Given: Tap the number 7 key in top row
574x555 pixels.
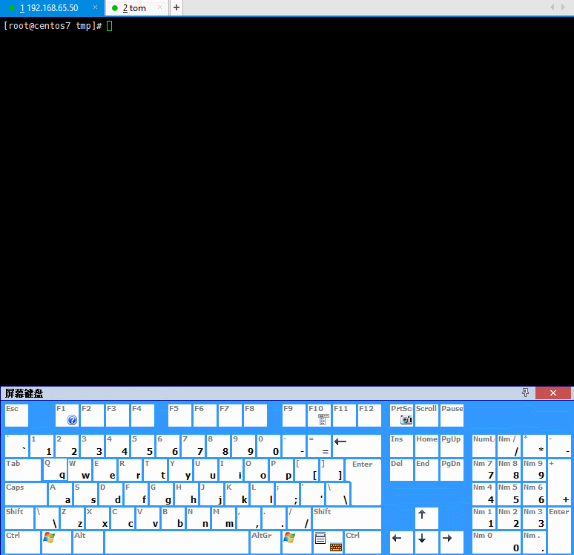Looking at the screenshot, I should (x=194, y=446).
